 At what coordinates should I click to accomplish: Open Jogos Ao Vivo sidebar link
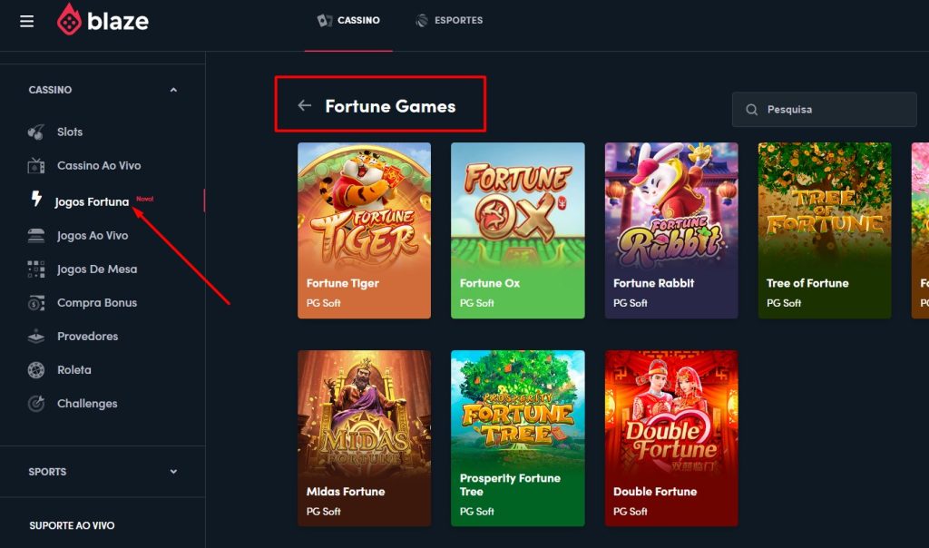[x=93, y=236]
